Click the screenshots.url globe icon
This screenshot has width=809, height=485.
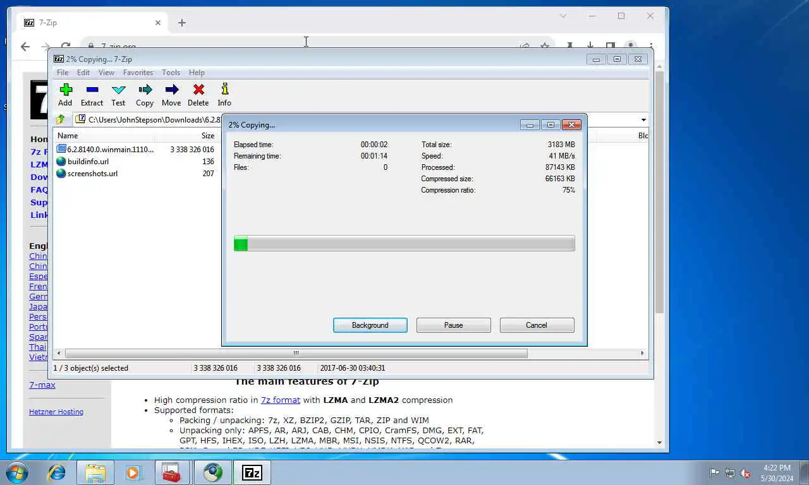(61, 173)
